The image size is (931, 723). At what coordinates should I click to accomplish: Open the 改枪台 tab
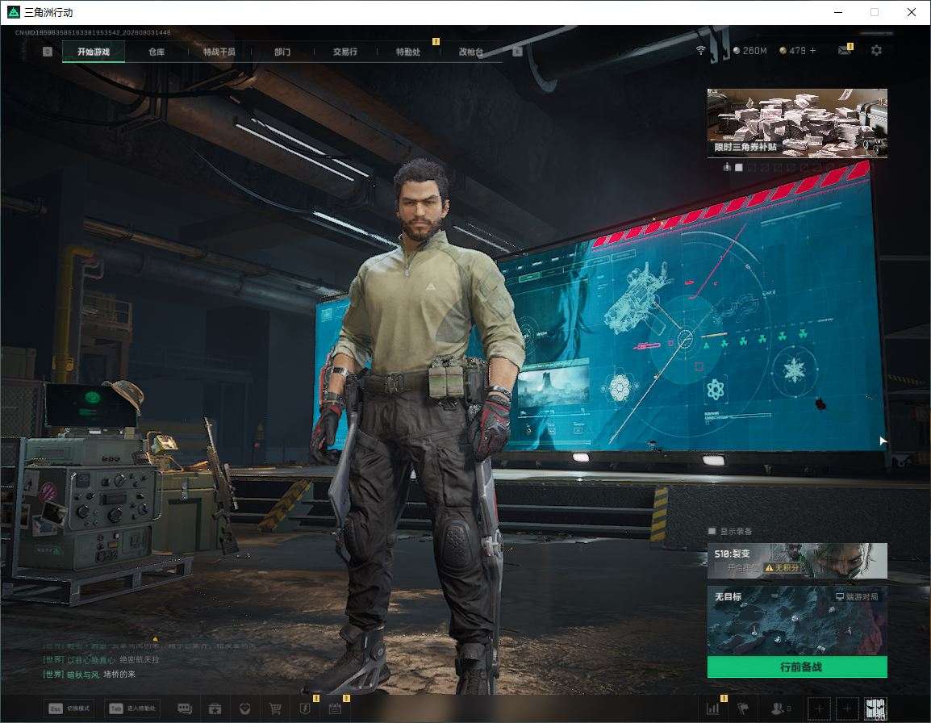click(x=471, y=52)
